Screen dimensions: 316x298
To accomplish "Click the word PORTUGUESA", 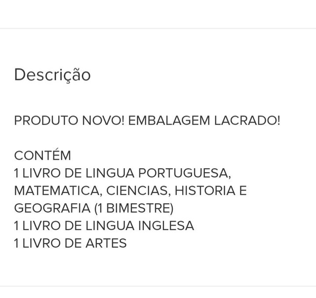I will pyautogui.click(x=185, y=173).
